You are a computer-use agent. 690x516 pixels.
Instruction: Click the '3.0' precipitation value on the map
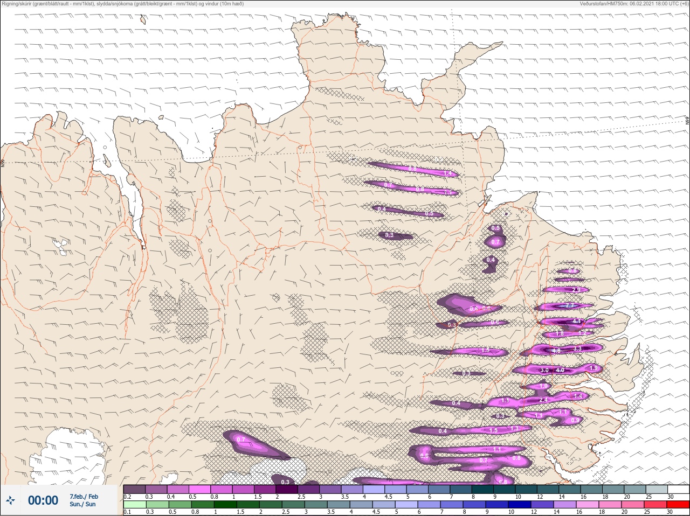(x=544, y=371)
